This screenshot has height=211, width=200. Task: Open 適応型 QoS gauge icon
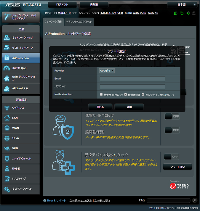[7, 68]
